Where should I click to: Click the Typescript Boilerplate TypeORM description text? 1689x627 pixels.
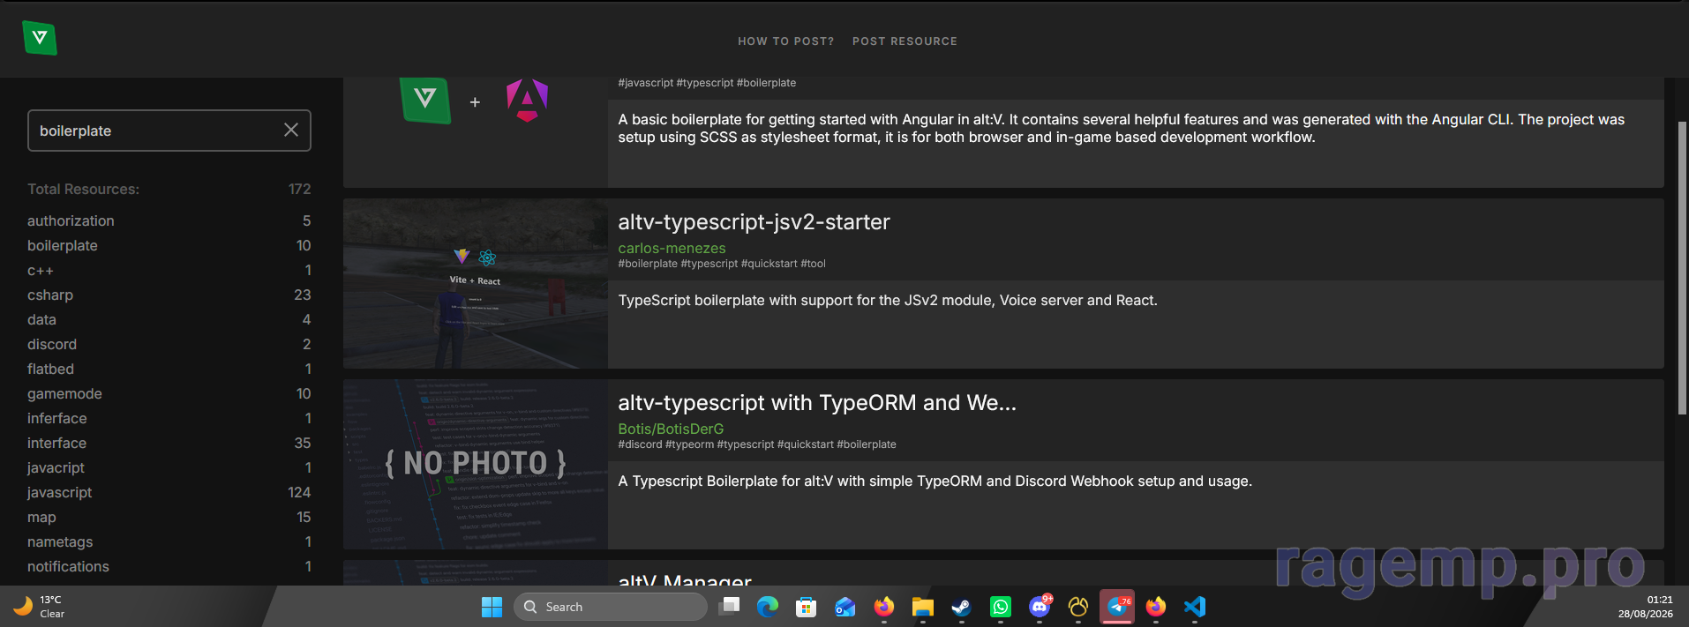(935, 481)
